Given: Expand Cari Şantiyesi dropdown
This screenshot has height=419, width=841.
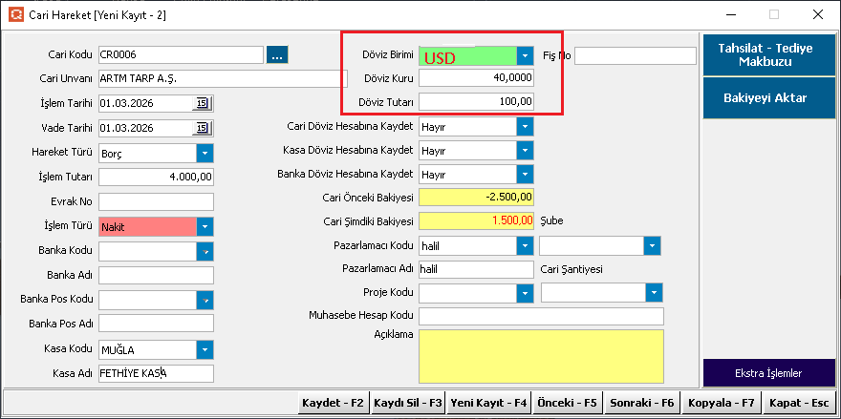Looking at the screenshot, I should pyautogui.click(x=655, y=293).
